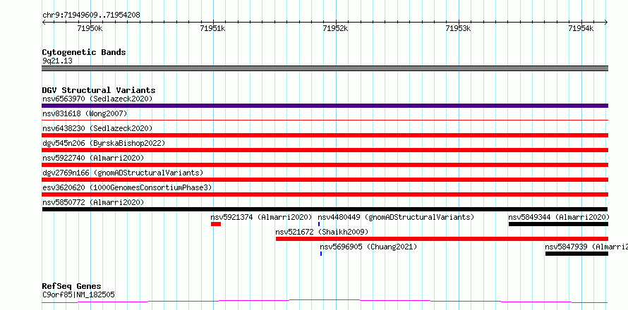Select the red nsv521672 variant bar
628x310 pixels.
442,239
